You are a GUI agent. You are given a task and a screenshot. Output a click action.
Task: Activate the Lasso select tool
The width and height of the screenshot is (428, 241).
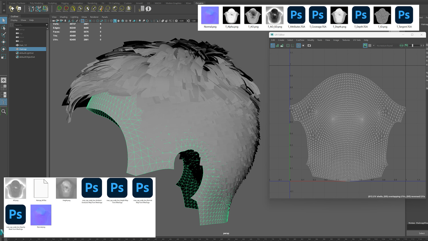tap(4, 28)
